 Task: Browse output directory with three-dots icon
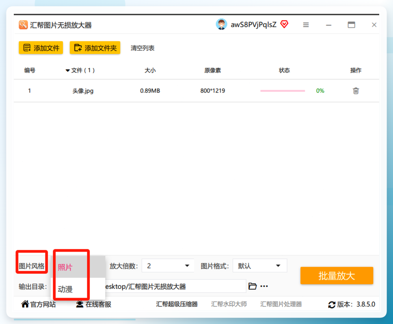point(264,286)
